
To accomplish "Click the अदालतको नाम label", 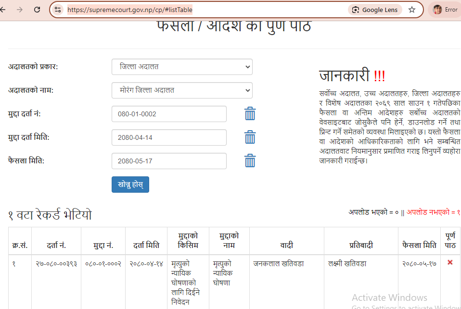I will tap(31, 90).
